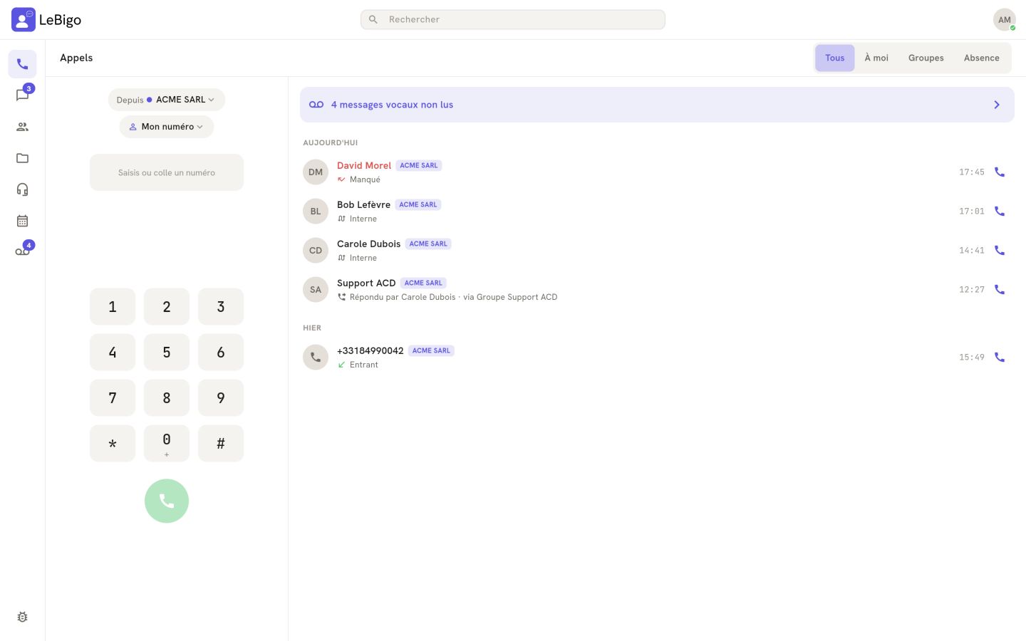
Task: Click ACME SARL tag beside +33184990042
Action: pyautogui.click(x=431, y=350)
